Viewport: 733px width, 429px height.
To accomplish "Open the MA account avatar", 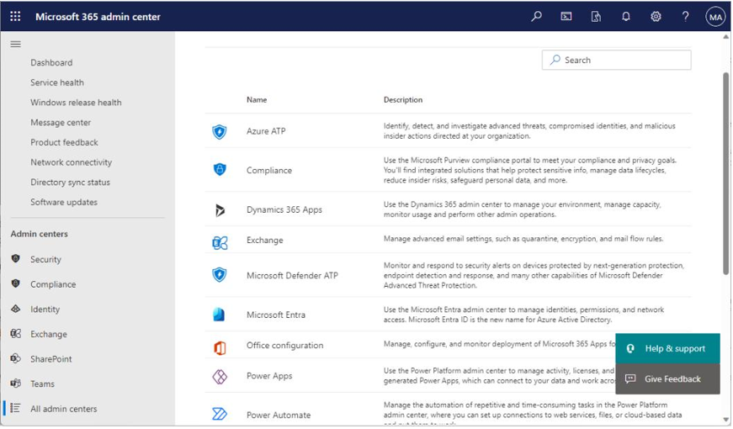I will coord(715,17).
